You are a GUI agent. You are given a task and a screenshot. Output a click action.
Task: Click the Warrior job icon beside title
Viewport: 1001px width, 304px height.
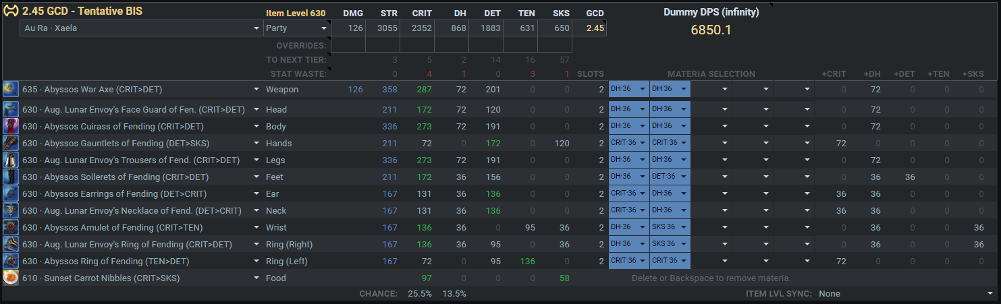pyautogui.click(x=11, y=12)
